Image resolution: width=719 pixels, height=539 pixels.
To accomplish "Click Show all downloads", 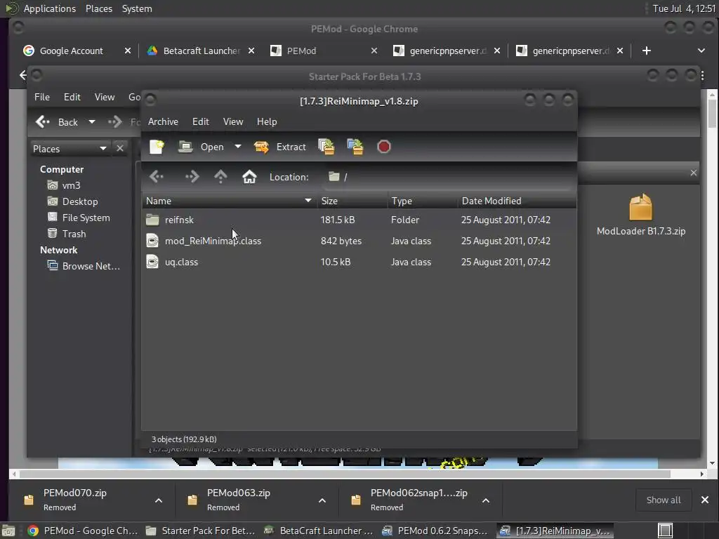I will pyautogui.click(x=664, y=500).
